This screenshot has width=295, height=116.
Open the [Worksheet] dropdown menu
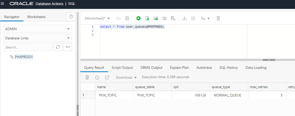click(x=97, y=18)
